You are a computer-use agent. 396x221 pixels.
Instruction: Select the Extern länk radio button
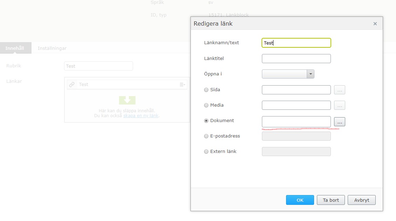coord(206,152)
